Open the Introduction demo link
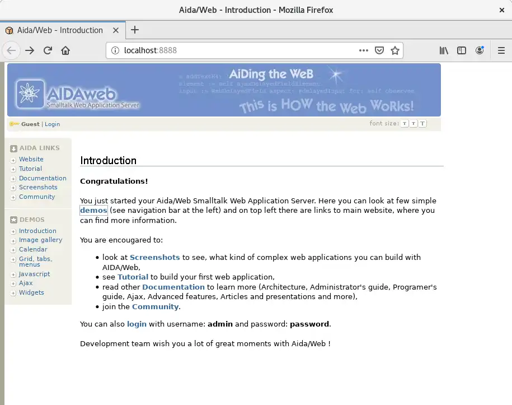 click(x=37, y=231)
